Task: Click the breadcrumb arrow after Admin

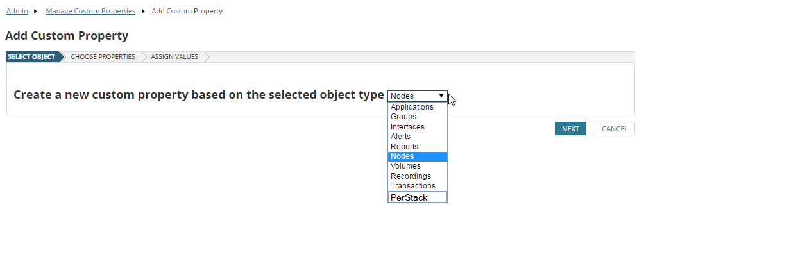Action: tap(35, 11)
